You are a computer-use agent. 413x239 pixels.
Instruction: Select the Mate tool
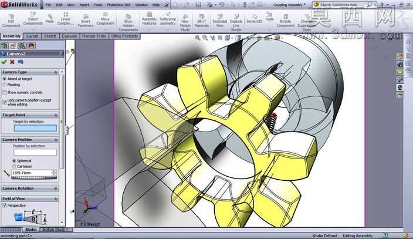coord(50,19)
